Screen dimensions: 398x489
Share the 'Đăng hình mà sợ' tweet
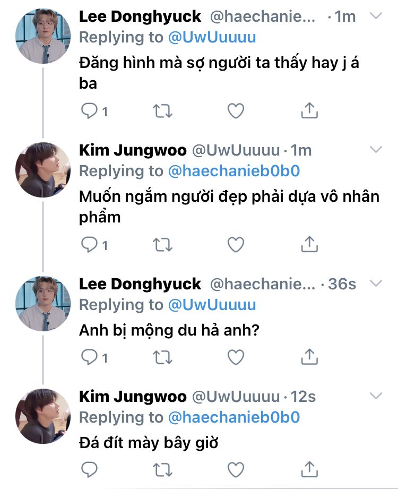click(x=309, y=110)
